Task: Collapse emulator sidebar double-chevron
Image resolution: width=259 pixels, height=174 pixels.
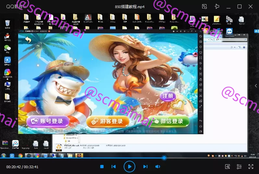Action: pos(201,31)
